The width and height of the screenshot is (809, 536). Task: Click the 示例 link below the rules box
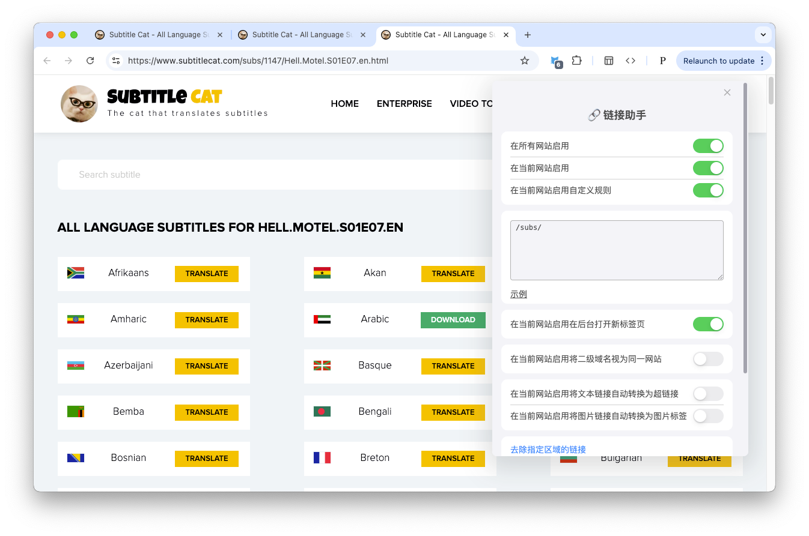click(x=518, y=294)
